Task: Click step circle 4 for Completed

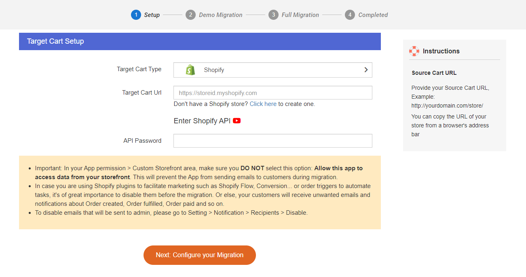Action: point(349,15)
